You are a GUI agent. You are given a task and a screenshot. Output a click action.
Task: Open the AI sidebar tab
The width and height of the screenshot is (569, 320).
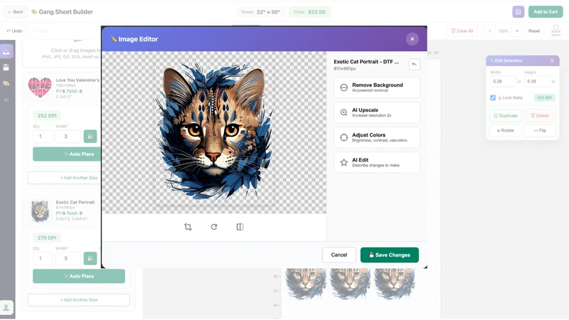click(6, 100)
